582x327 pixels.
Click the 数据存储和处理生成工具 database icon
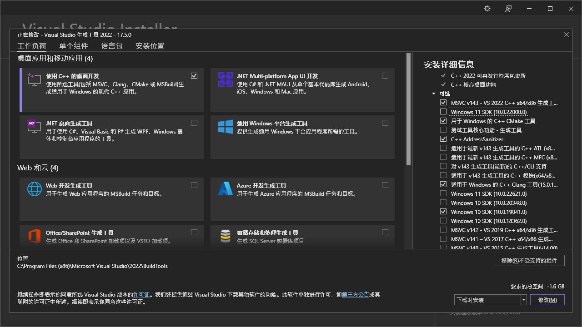pyautogui.click(x=225, y=236)
